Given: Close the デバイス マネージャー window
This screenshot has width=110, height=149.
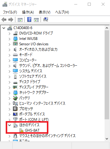Looking at the screenshot, I should 103,4.
